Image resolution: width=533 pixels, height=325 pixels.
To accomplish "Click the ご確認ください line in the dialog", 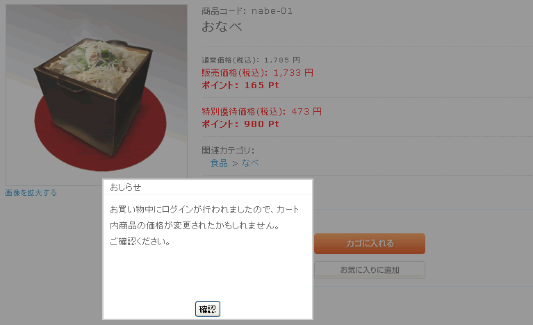I will 140,242.
